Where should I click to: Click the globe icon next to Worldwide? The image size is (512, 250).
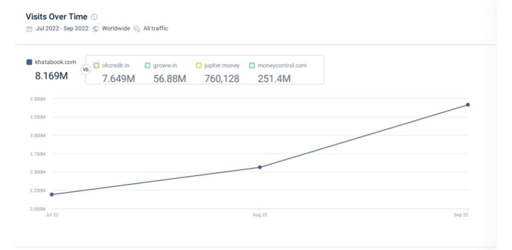click(x=95, y=28)
